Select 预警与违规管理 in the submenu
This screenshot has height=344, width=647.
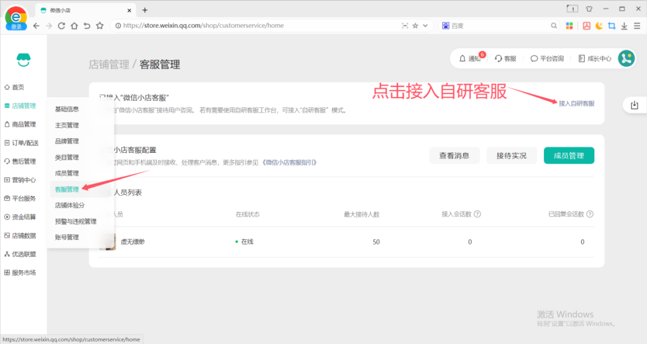point(75,221)
